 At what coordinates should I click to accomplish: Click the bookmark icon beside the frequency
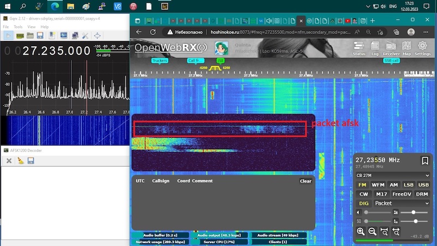pyautogui.click(x=424, y=161)
